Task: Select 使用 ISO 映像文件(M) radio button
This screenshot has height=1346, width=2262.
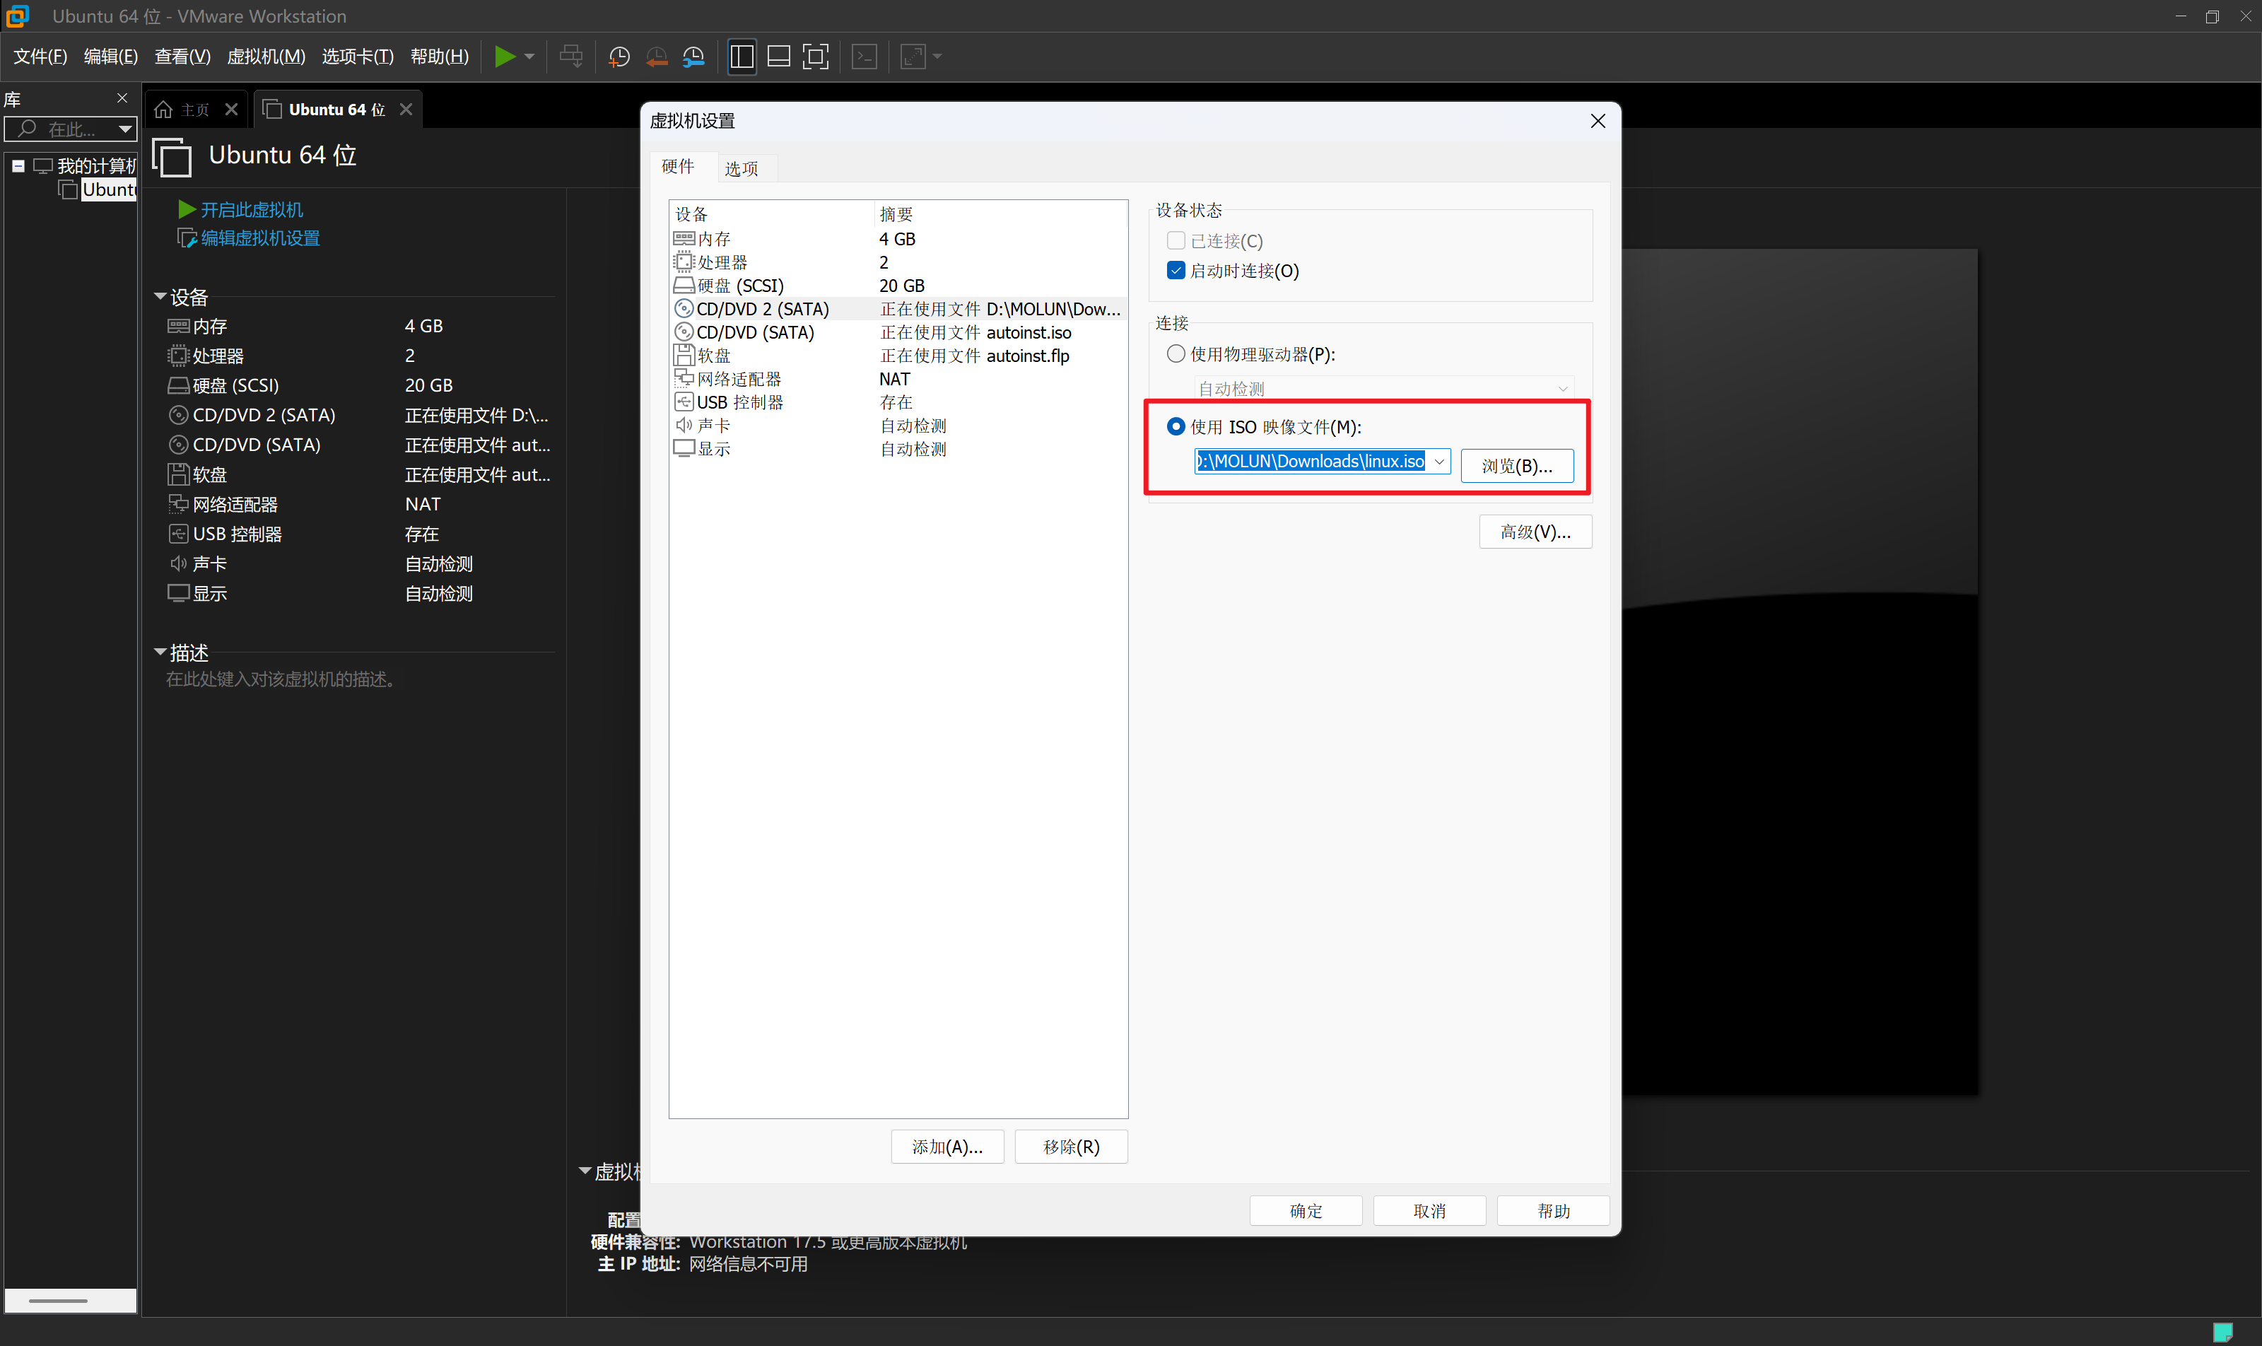Action: 1176,426
